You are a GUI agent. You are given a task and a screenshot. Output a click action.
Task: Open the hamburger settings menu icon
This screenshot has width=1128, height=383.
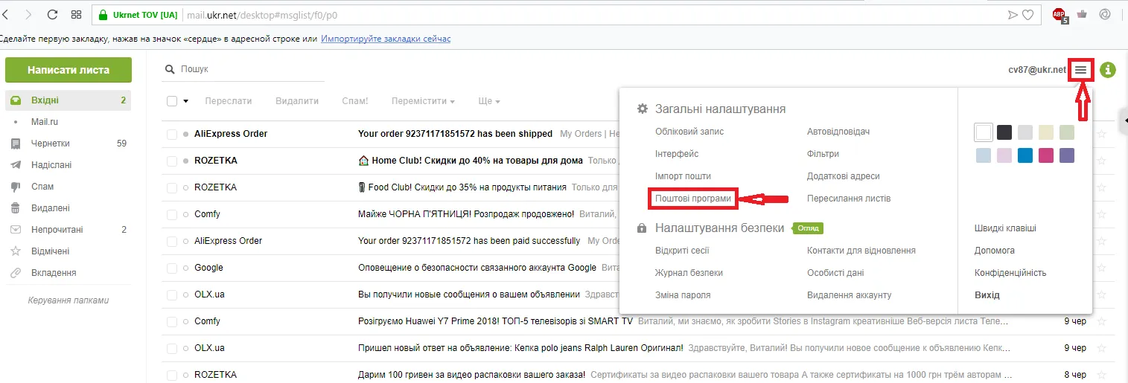tap(1081, 70)
